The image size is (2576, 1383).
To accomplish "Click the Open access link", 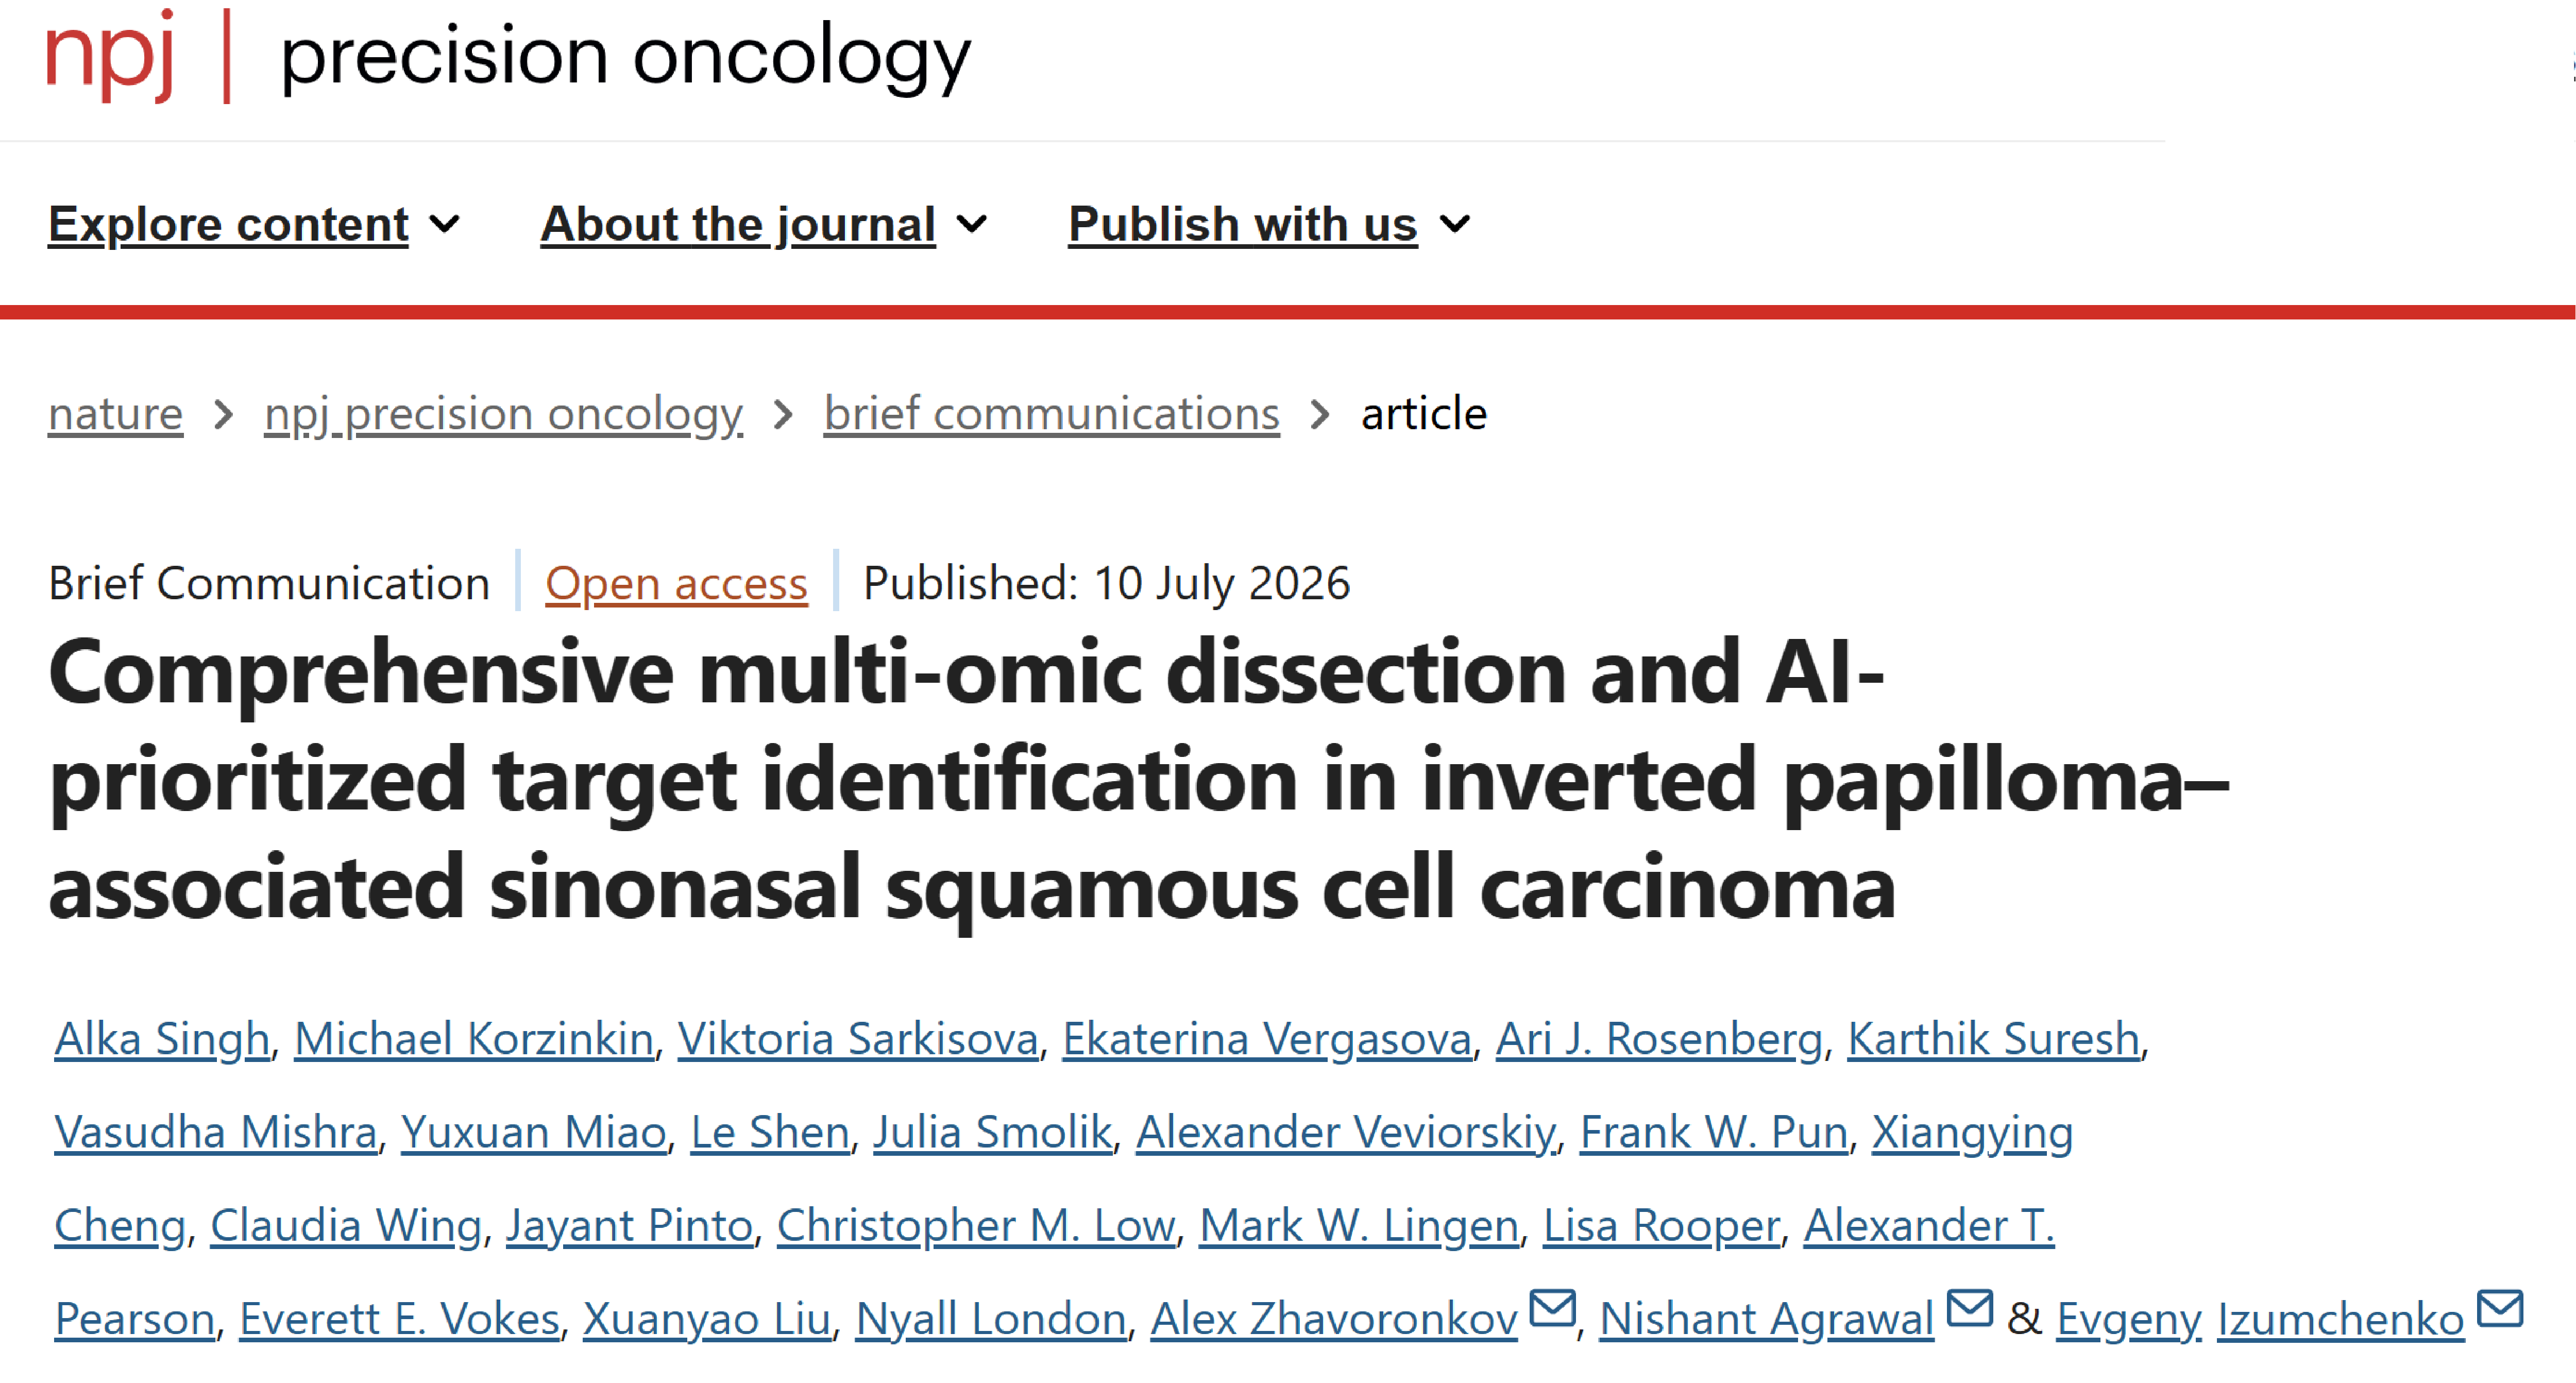I will click(x=676, y=583).
